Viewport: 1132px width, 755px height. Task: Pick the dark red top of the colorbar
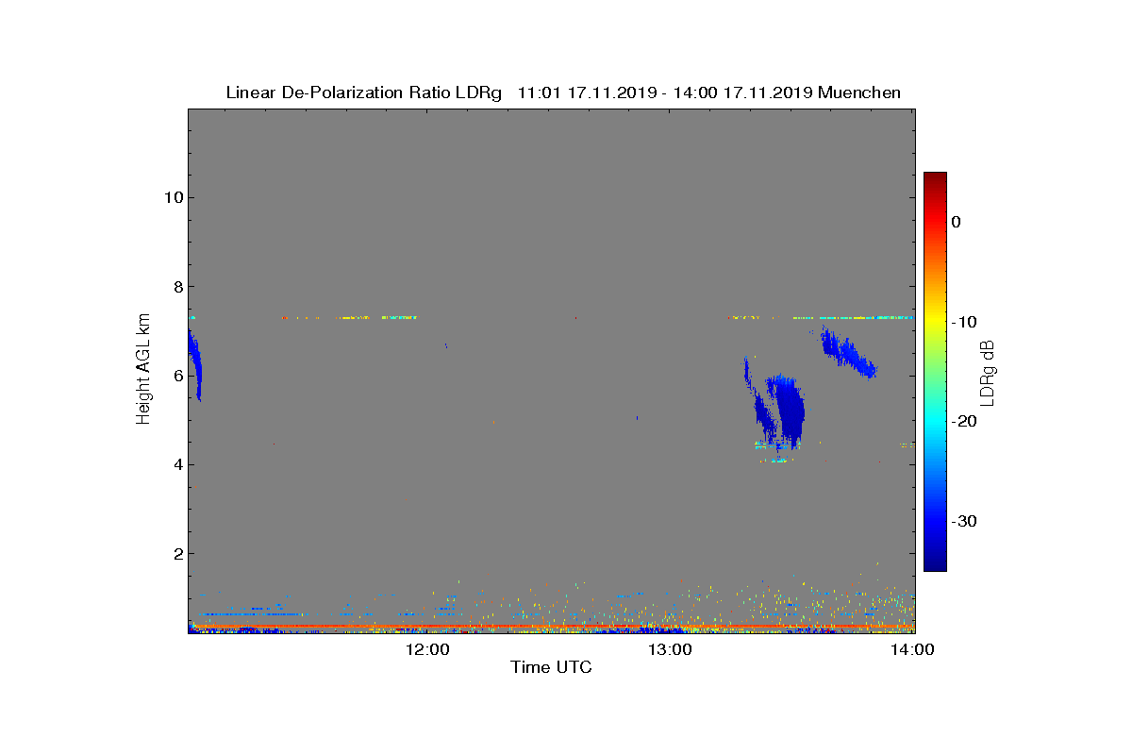[x=935, y=178]
